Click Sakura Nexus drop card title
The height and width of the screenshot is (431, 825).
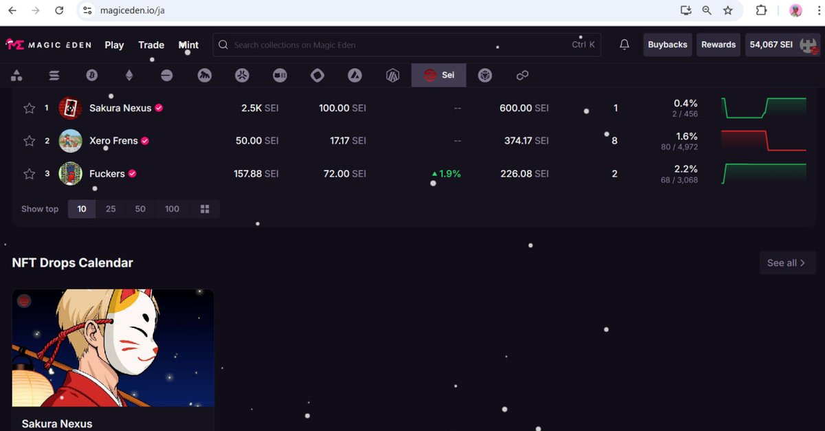click(x=57, y=423)
